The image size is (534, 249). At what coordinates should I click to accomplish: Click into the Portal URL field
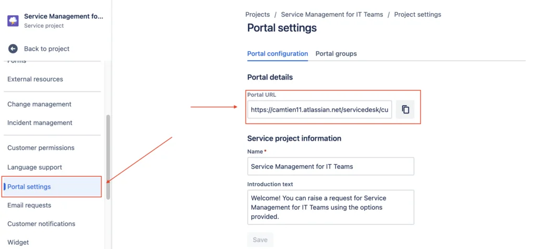(320, 109)
